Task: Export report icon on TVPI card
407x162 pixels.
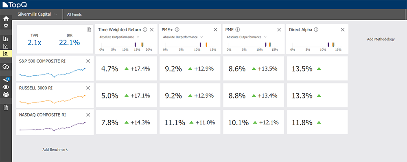Action: click(x=89, y=30)
